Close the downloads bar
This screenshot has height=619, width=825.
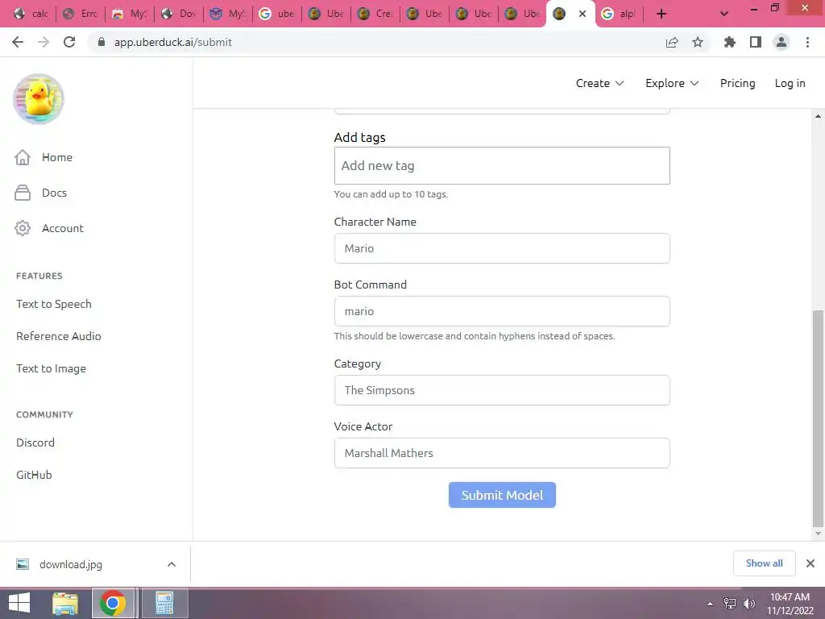810,563
